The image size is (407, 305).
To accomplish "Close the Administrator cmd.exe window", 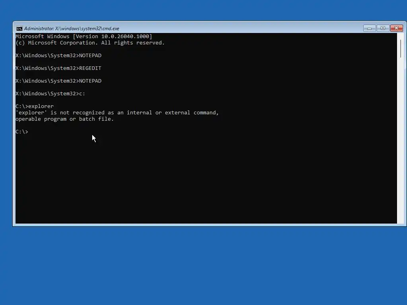I will tap(396, 28).
